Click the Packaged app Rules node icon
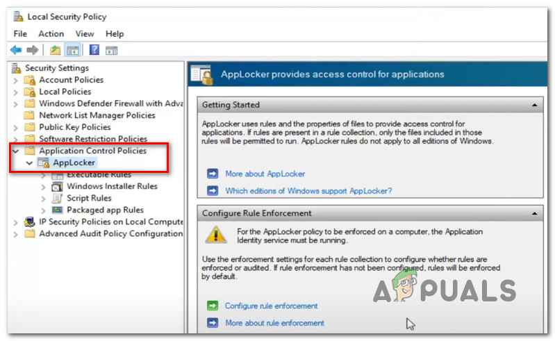 pos(57,210)
